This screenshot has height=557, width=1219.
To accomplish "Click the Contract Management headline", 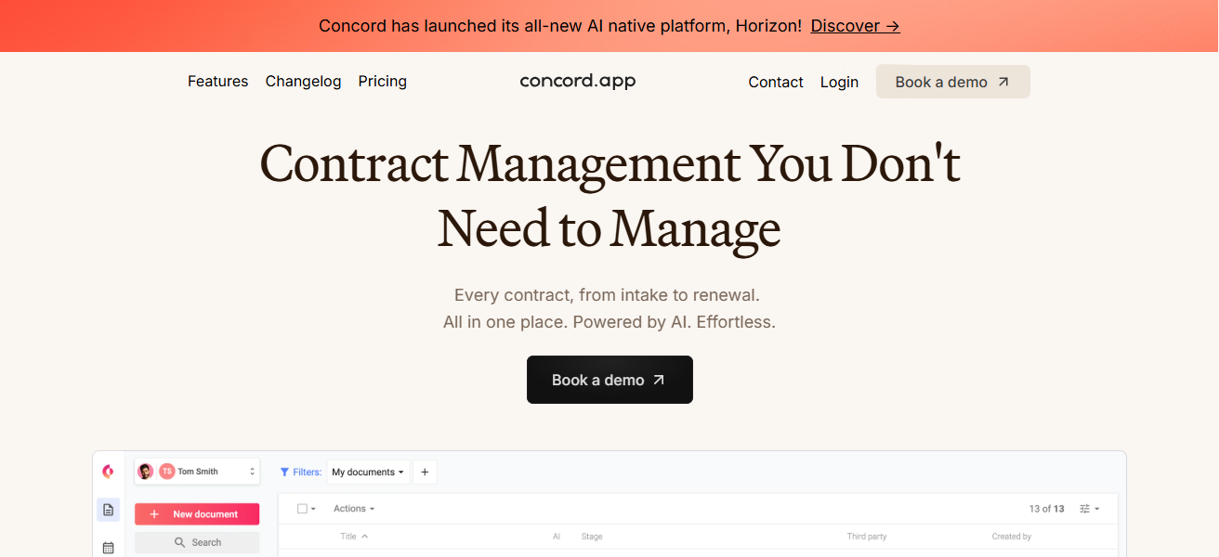I will tap(609, 195).
